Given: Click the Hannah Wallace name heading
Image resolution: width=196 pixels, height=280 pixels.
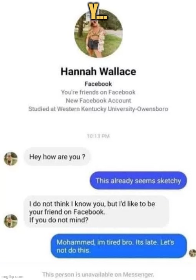Looking at the screenshot, I should (98, 71).
